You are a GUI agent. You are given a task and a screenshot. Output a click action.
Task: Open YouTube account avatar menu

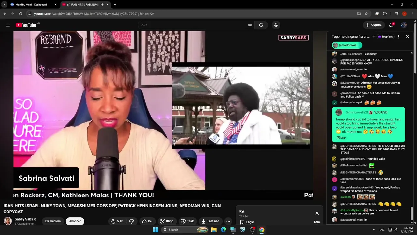(x=404, y=25)
